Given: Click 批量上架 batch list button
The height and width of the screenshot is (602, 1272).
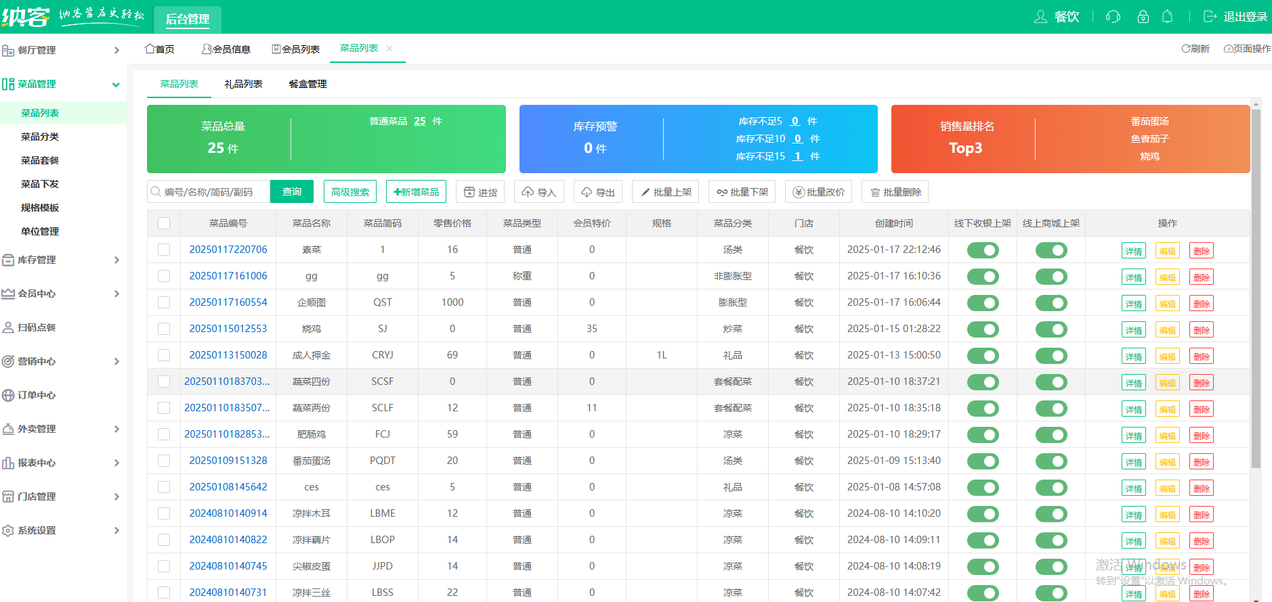Looking at the screenshot, I should tap(666, 192).
